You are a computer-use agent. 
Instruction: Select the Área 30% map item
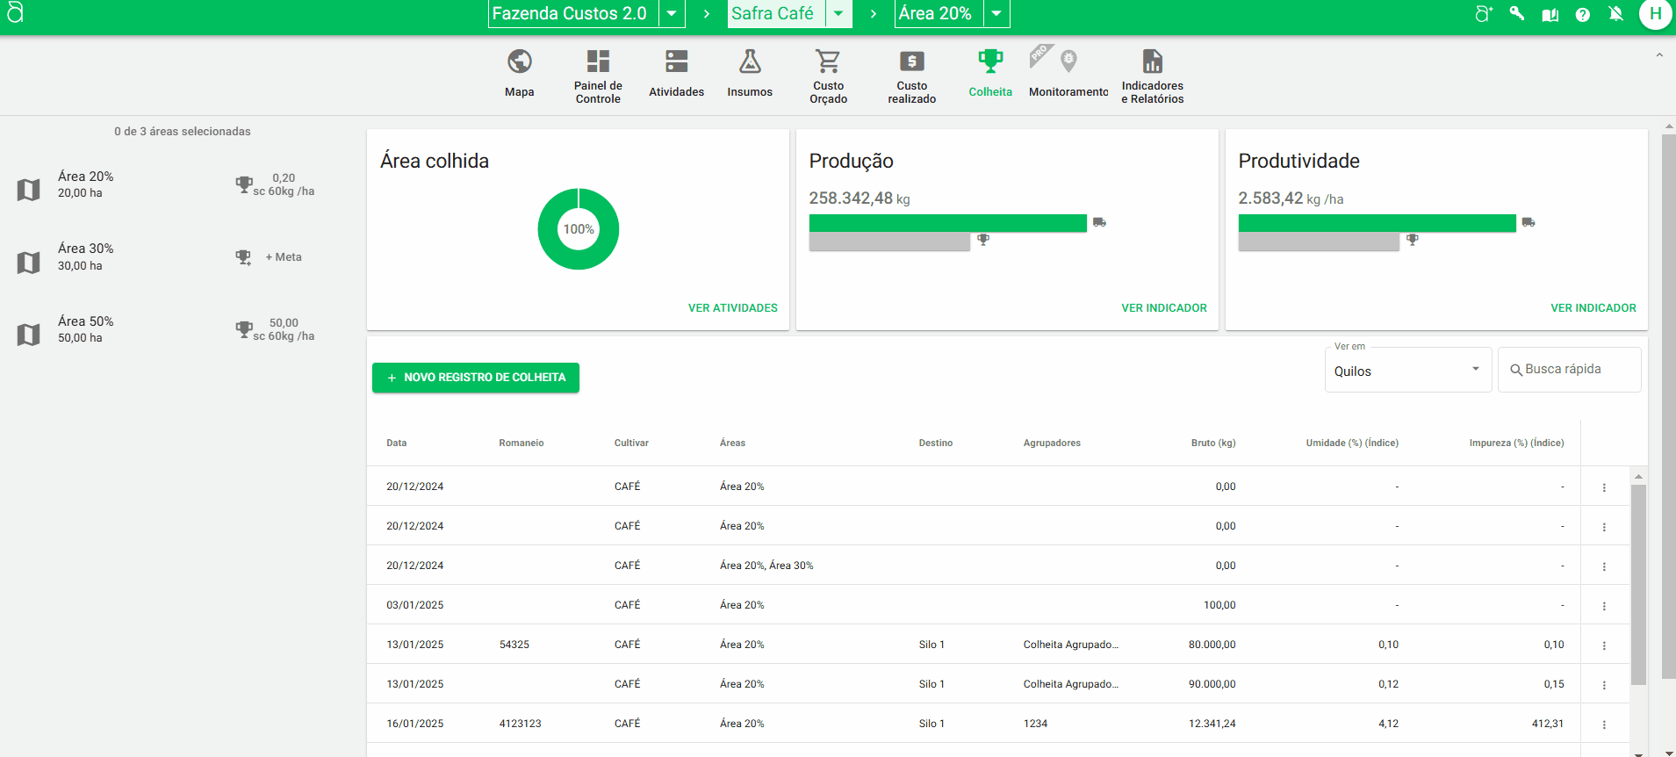tap(86, 256)
